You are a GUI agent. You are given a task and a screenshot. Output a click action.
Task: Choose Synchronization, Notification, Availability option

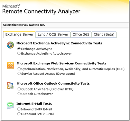pyautogui.click(x=19, y=69)
